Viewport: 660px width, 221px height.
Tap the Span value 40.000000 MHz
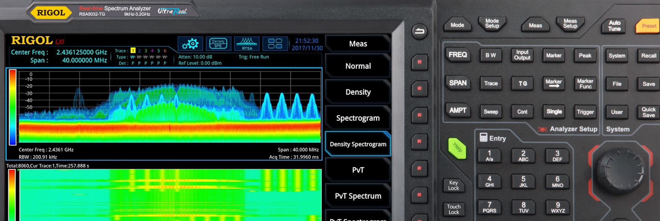point(85,60)
